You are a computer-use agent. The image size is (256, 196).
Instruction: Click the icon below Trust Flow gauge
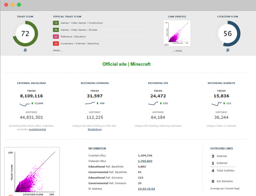coord(25,50)
